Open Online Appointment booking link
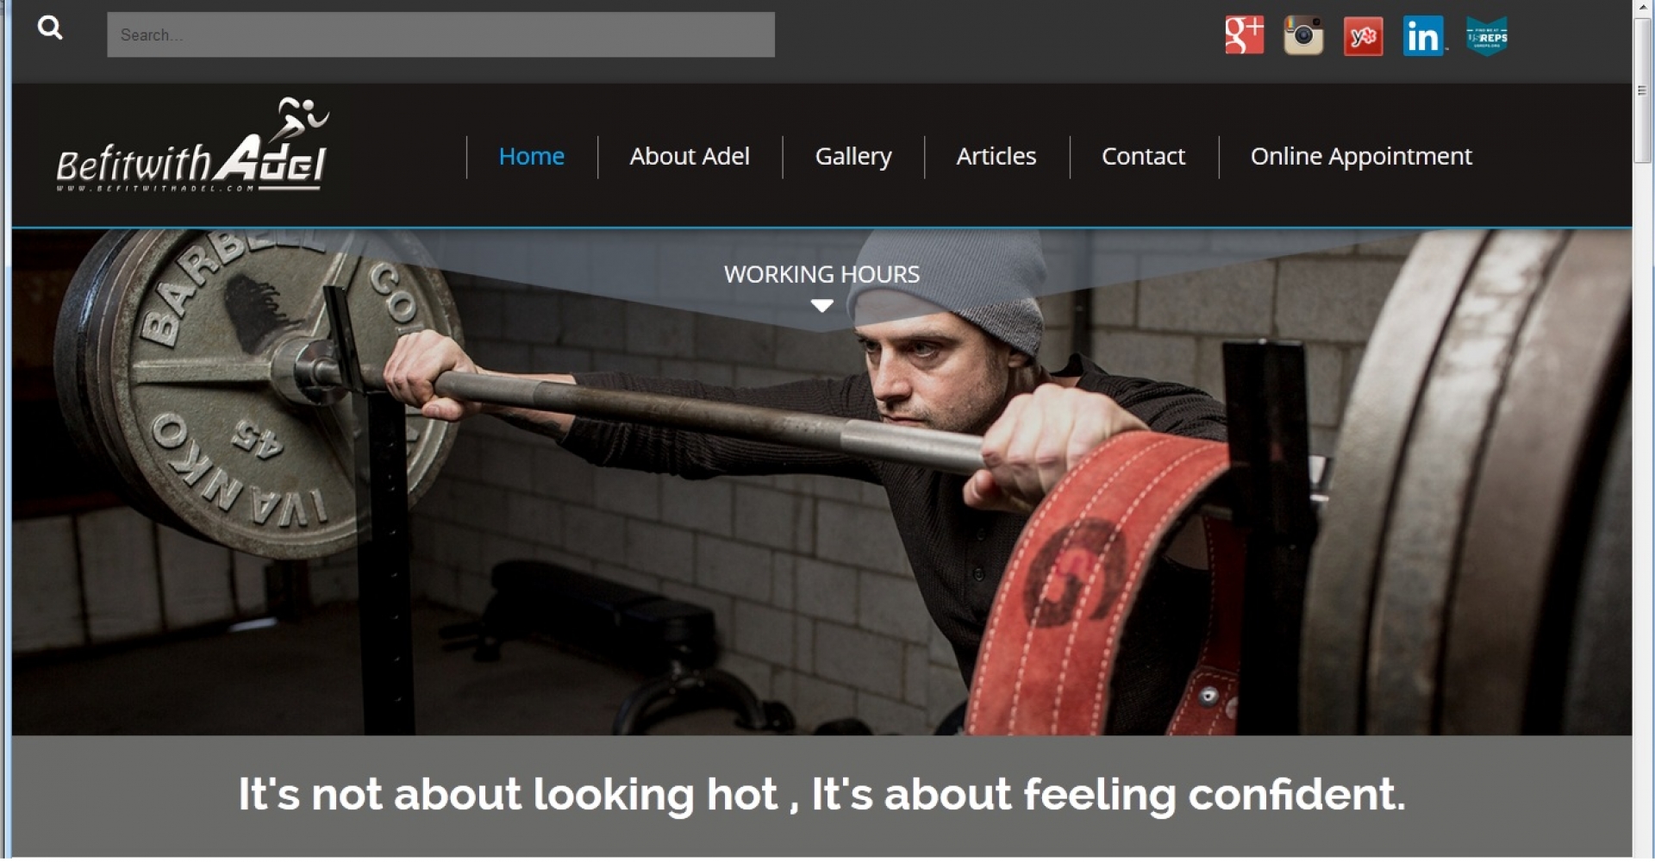This screenshot has height=862, width=1655. (x=1361, y=157)
